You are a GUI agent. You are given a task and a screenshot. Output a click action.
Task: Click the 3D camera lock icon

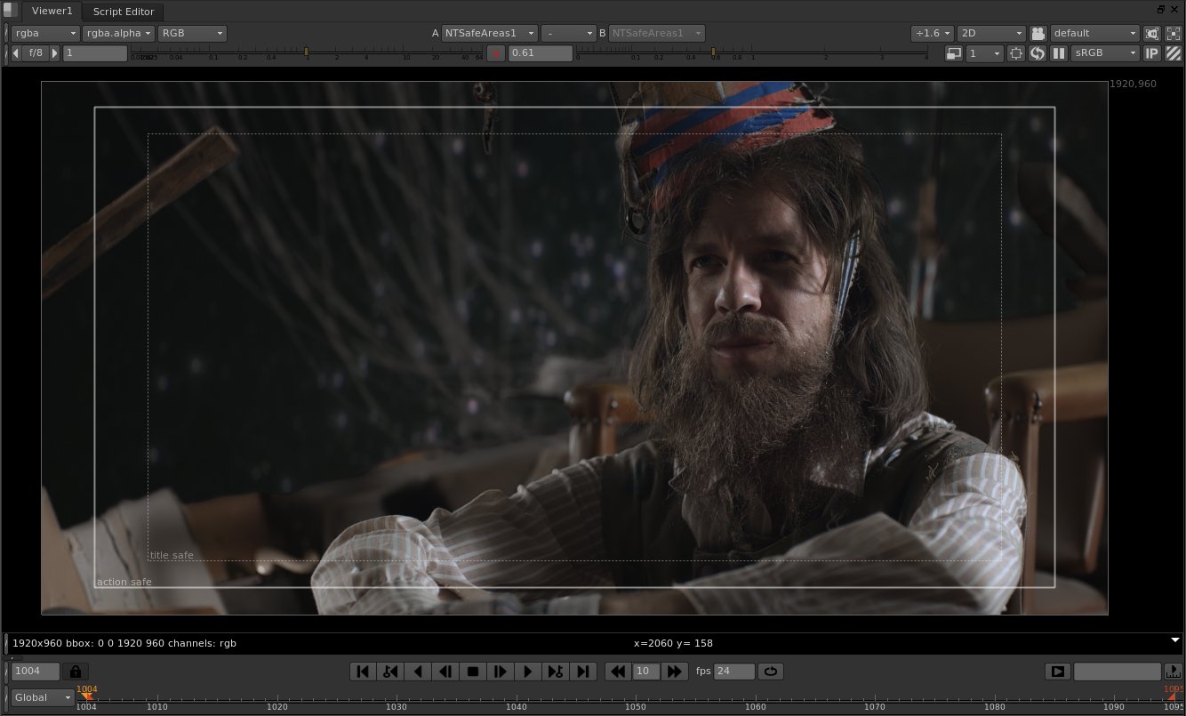click(x=1038, y=33)
